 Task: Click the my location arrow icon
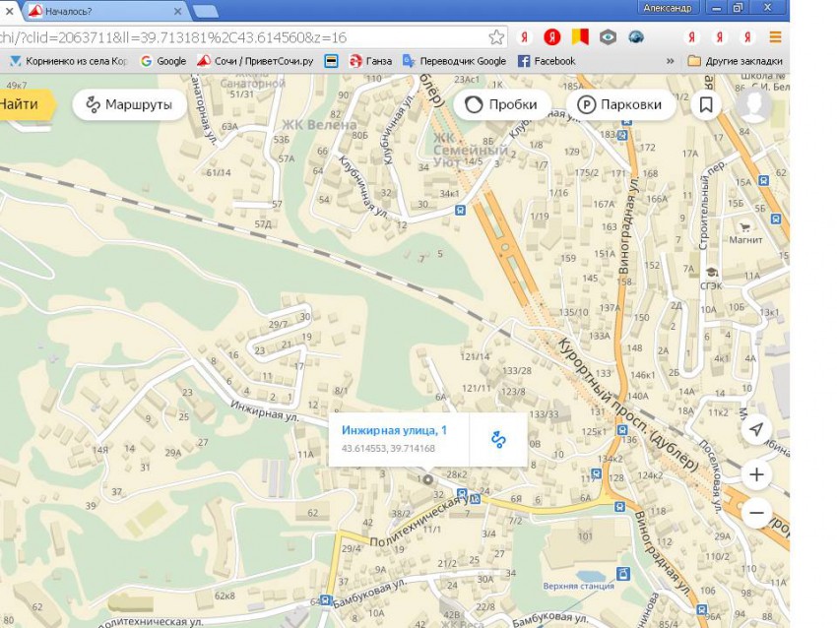(755, 430)
